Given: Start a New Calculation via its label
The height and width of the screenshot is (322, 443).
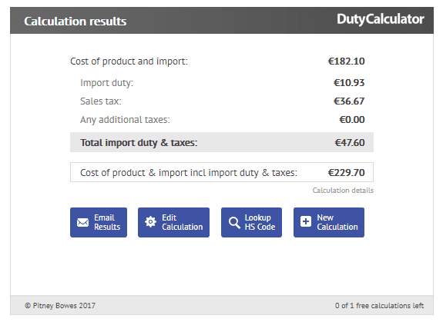Looking at the screenshot, I should point(337,222).
